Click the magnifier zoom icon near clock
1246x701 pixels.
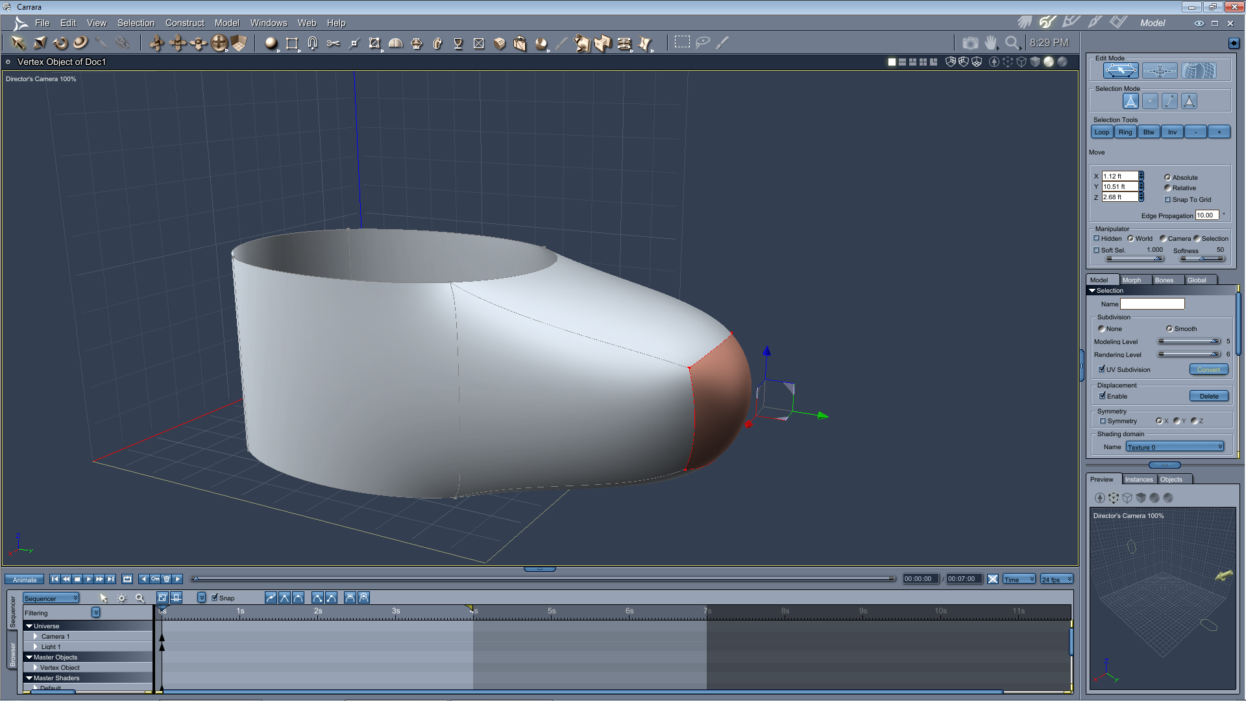pos(1012,43)
